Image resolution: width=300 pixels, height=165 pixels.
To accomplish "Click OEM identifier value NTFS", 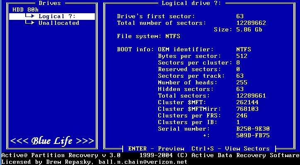I will [244, 50].
